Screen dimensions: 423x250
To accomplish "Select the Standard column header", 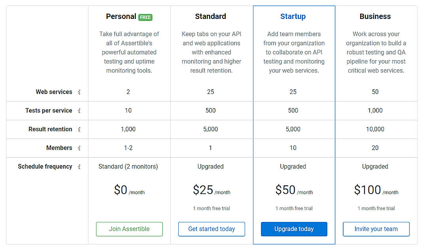I will pos(210,16).
